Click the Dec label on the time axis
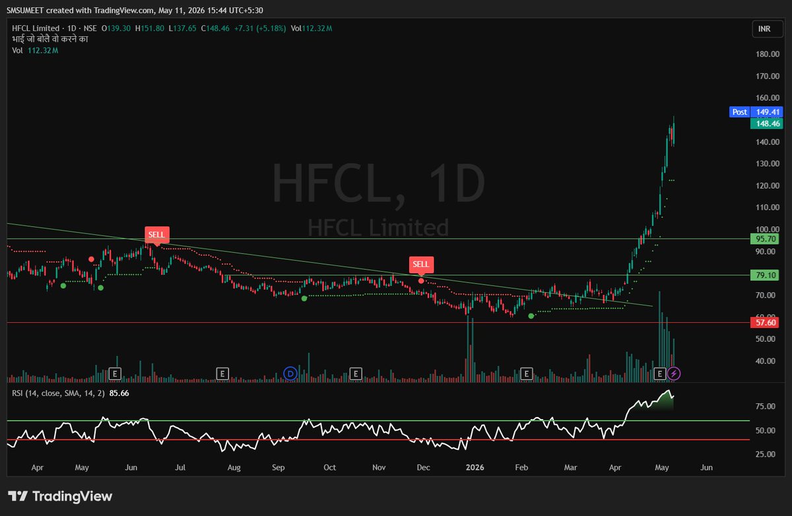This screenshot has height=516, width=792. tap(424, 467)
